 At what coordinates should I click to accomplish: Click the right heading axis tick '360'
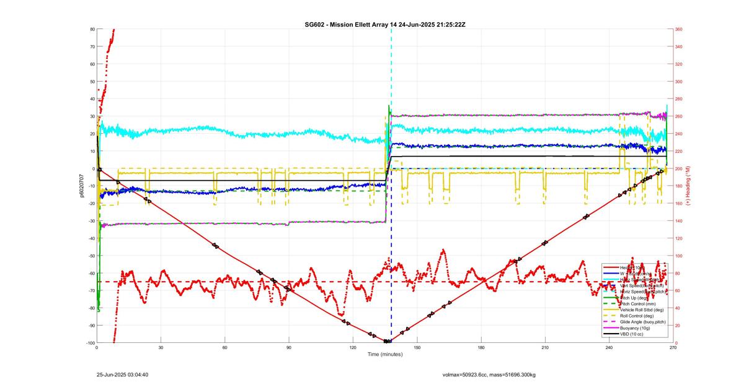[679, 29]
